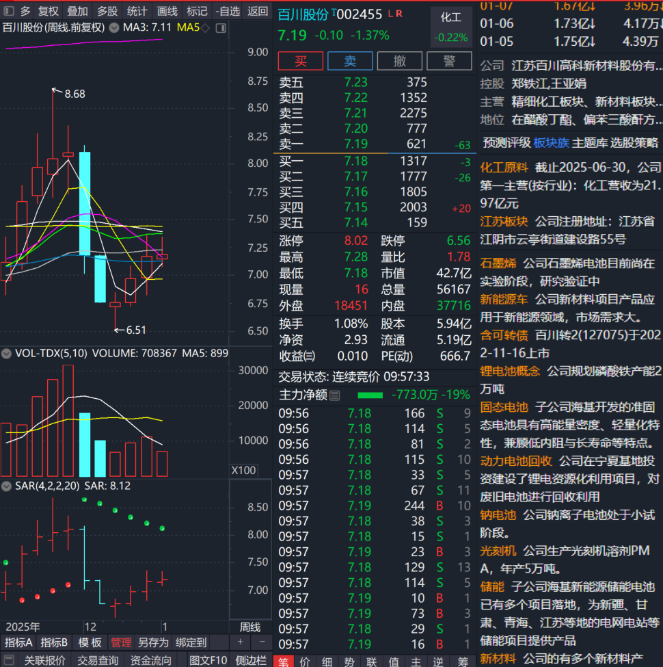
Task: Open the 预测评级 forecast rating link
Action: [x=507, y=142]
